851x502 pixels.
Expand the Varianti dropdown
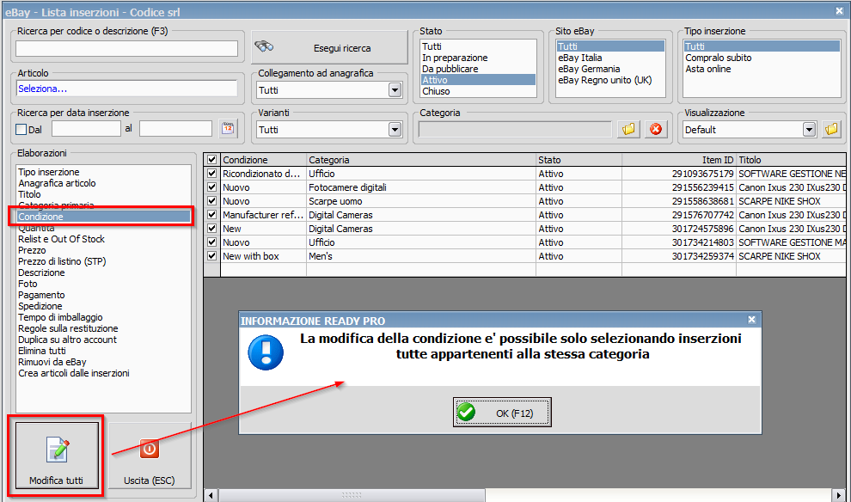coord(395,130)
